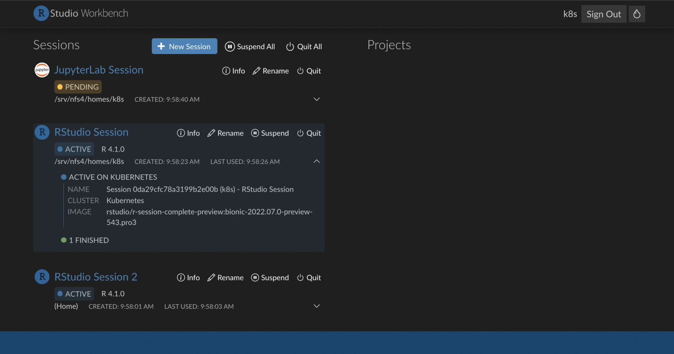This screenshot has width=674, height=354.
Task: Quit the JupyterLab Session
Action: pyautogui.click(x=309, y=71)
